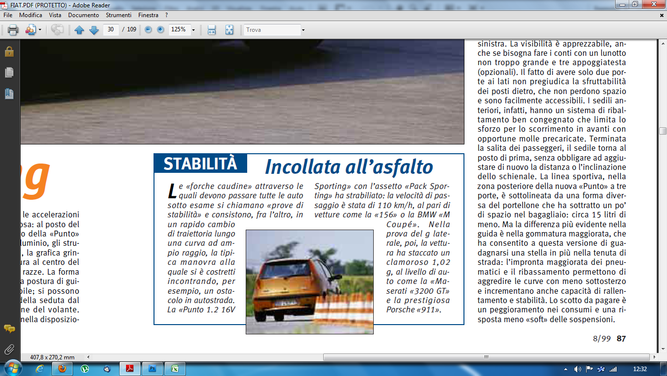Open the Documento menu

[83, 15]
